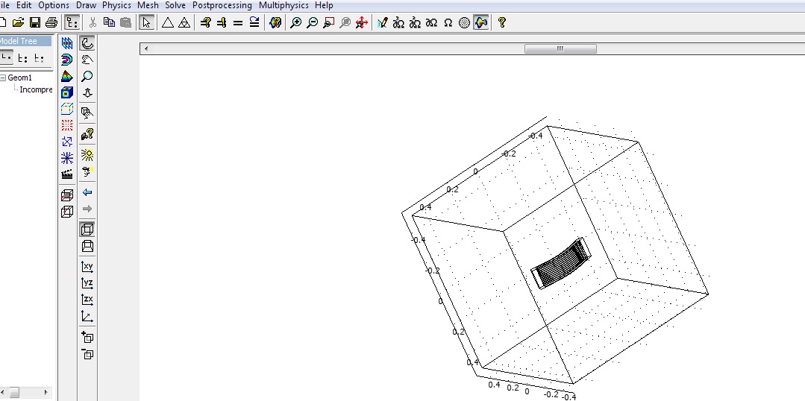This screenshot has width=805, height=401.
Task: Click the Restart solver icon
Action: (254, 22)
